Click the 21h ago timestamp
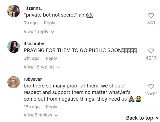Image resolution: width=160 pixels, height=122 pixels. (32, 58)
